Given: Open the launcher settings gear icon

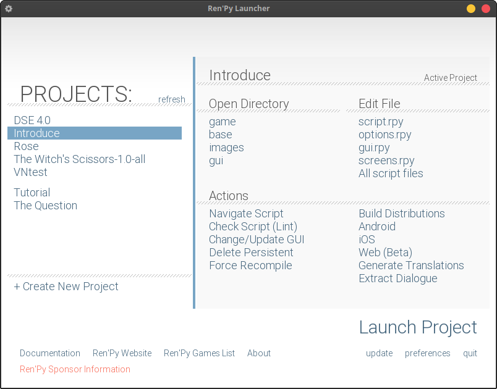Looking at the screenshot, I should (x=8, y=9).
